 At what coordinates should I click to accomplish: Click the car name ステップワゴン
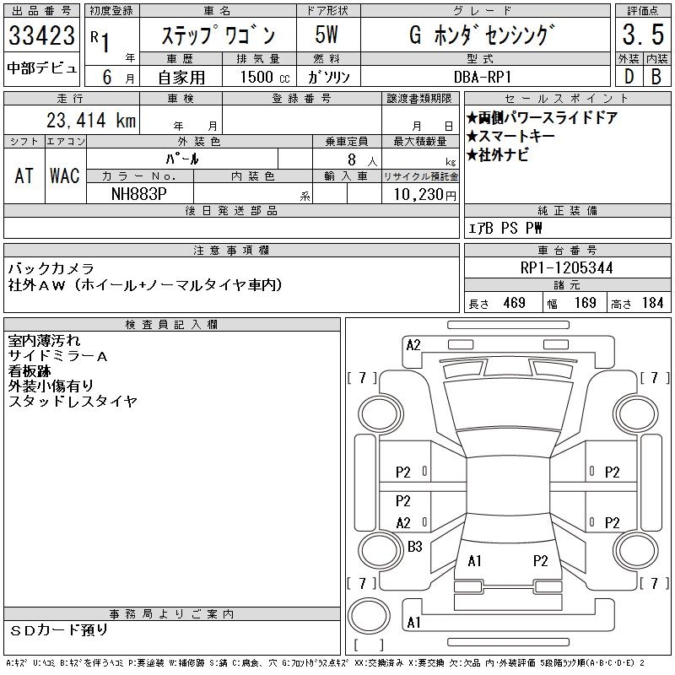(x=218, y=35)
